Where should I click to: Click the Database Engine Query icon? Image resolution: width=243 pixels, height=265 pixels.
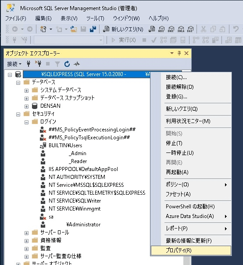[152, 29]
